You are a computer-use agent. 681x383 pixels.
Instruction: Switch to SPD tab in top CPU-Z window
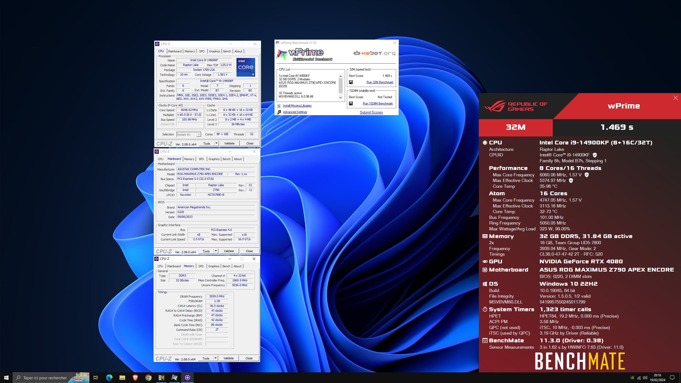[x=202, y=51]
